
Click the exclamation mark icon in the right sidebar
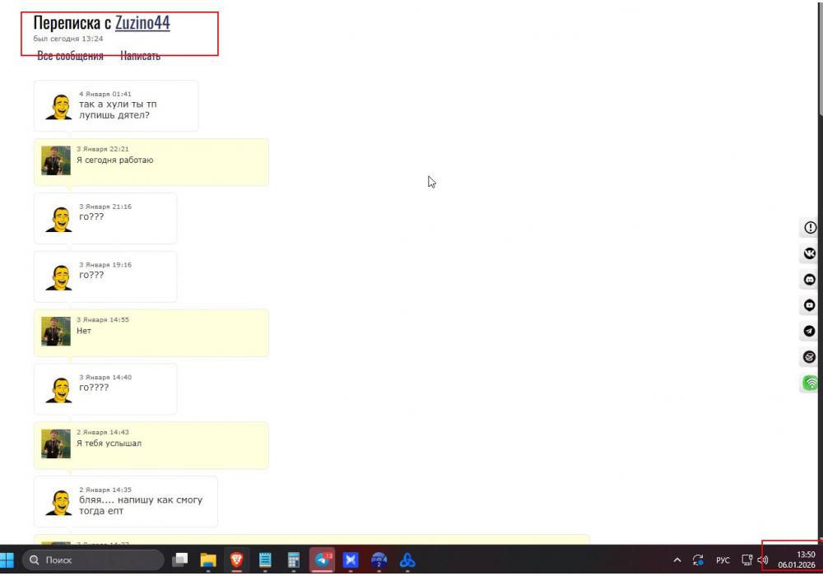810,228
